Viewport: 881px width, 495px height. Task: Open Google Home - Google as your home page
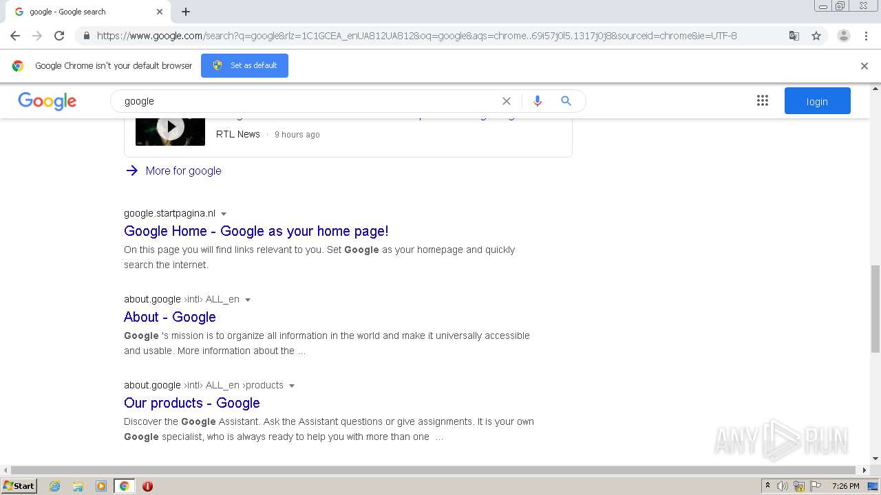[256, 231]
